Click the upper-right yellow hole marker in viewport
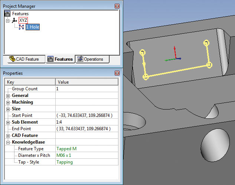 coord(206,43)
